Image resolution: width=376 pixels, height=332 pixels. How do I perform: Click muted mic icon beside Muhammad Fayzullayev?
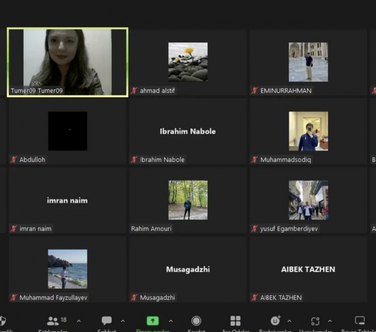(14, 298)
